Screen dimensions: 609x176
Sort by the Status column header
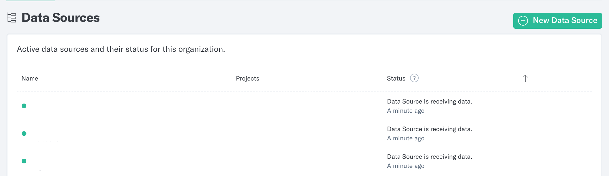click(396, 79)
